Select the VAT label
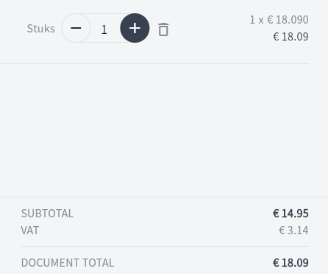Viewport: 328px width, 274px height. (30, 231)
